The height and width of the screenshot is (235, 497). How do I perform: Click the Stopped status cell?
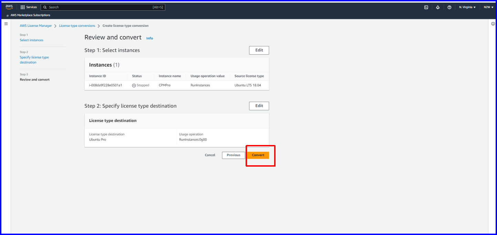pos(141,85)
